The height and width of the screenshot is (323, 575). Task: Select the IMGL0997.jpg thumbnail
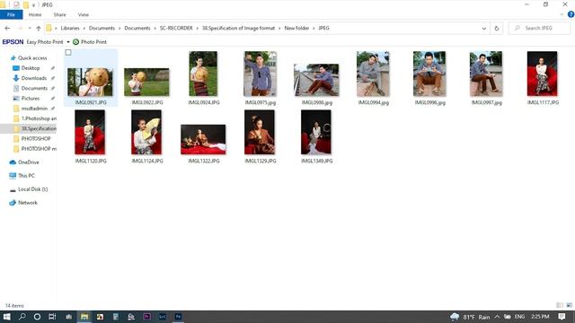tap(486, 74)
